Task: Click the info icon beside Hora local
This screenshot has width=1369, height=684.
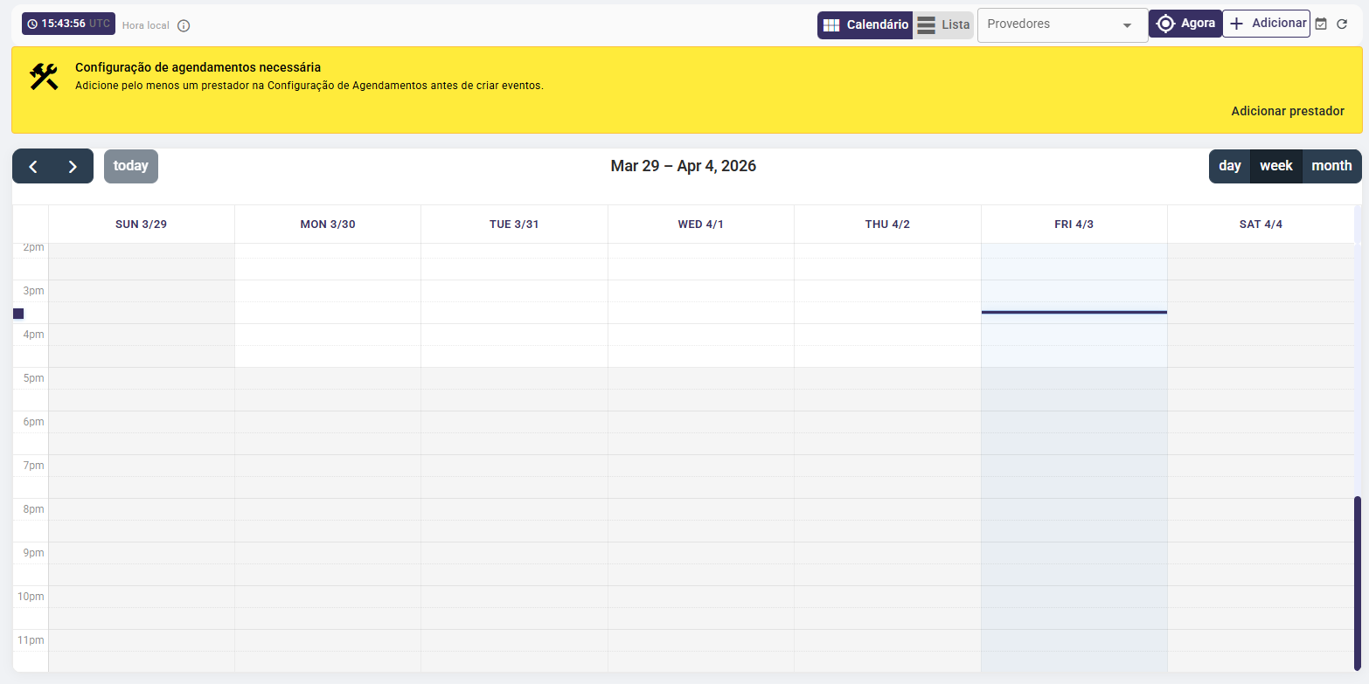Action: [x=184, y=25]
